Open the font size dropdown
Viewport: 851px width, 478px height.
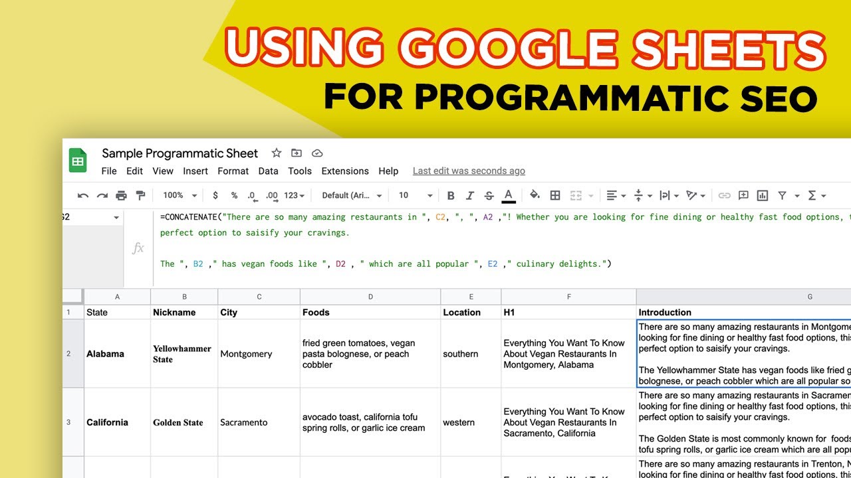click(416, 195)
